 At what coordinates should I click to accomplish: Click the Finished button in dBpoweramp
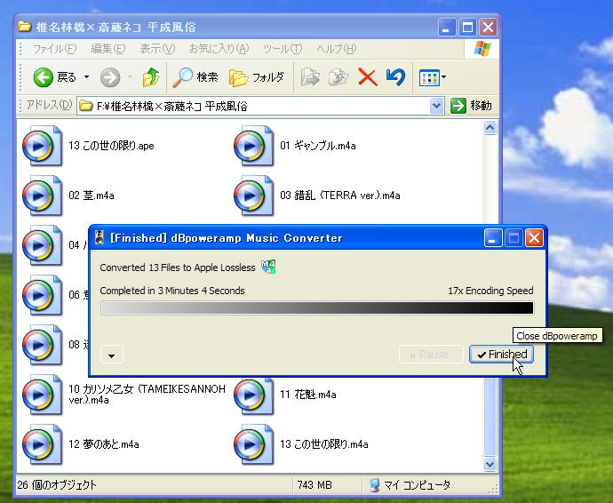(501, 355)
